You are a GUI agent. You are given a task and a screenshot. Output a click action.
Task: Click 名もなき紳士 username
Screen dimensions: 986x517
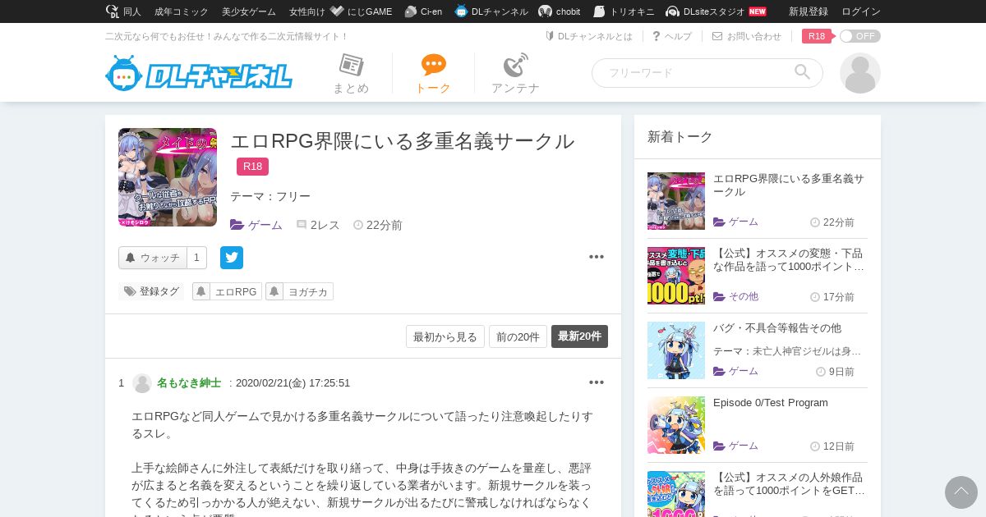click(189, 383)
